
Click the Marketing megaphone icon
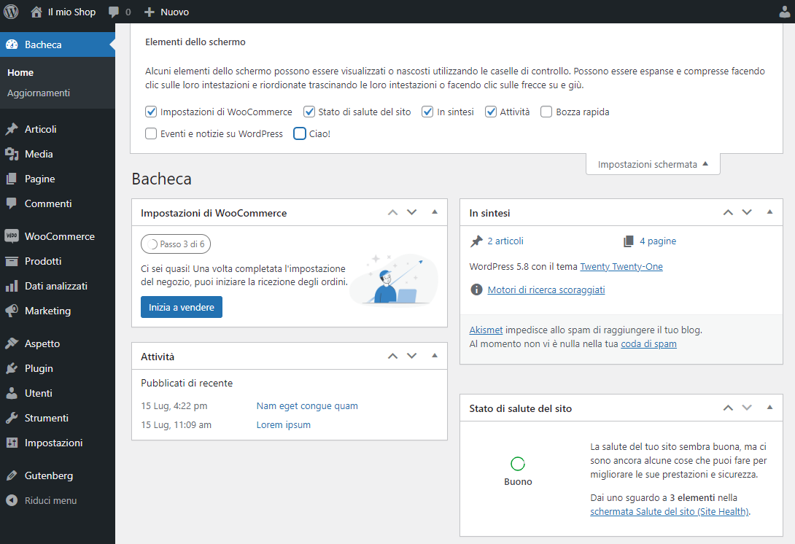12,311
